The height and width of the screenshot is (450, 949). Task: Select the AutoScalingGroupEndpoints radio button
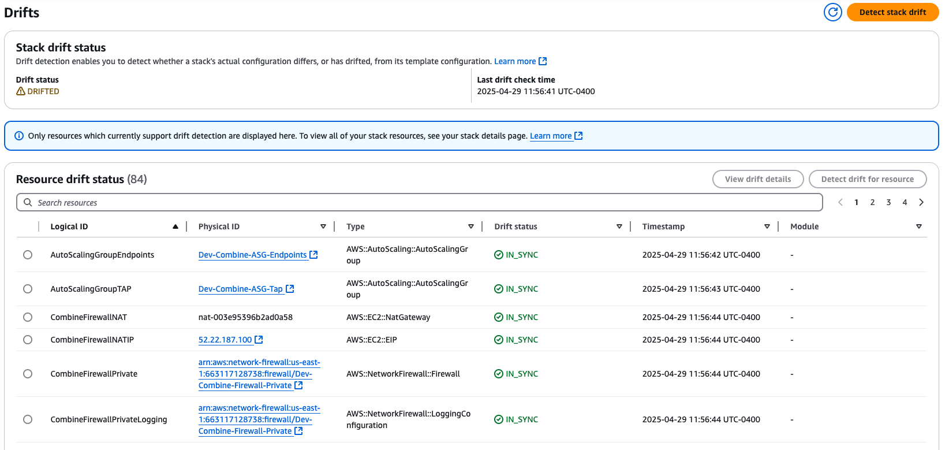click(28, 255)
